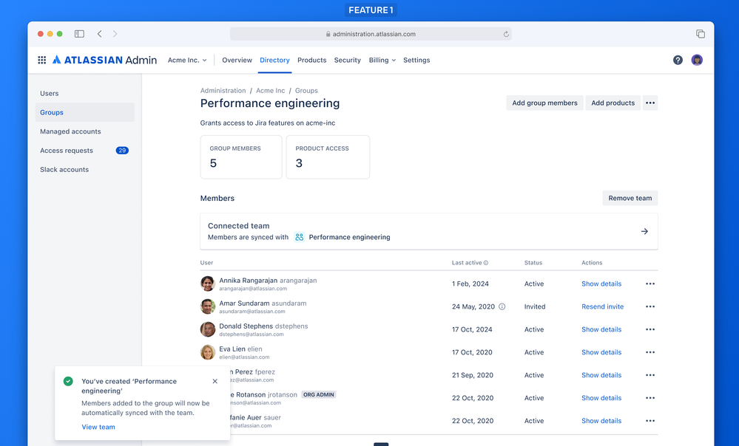Click the ORG ADMIN label

pos(319,395)
